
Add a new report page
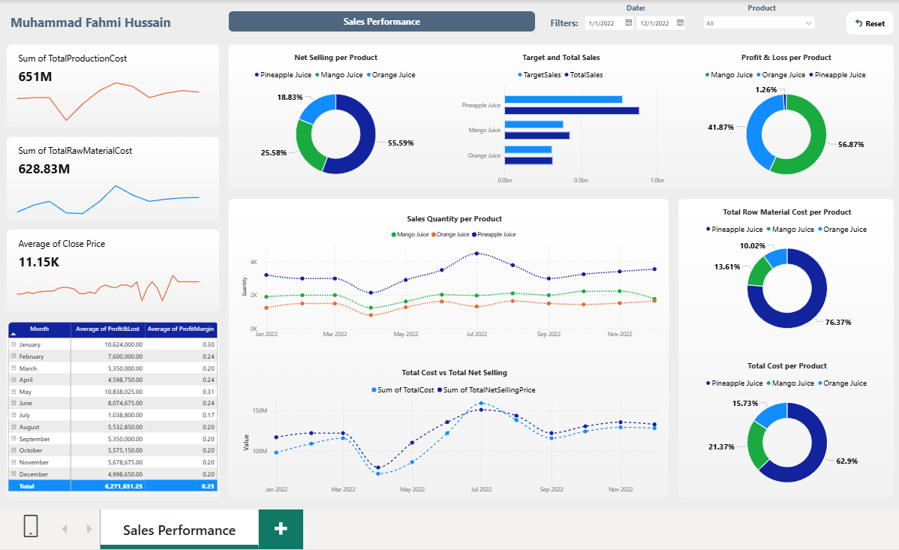coord(281,529)
